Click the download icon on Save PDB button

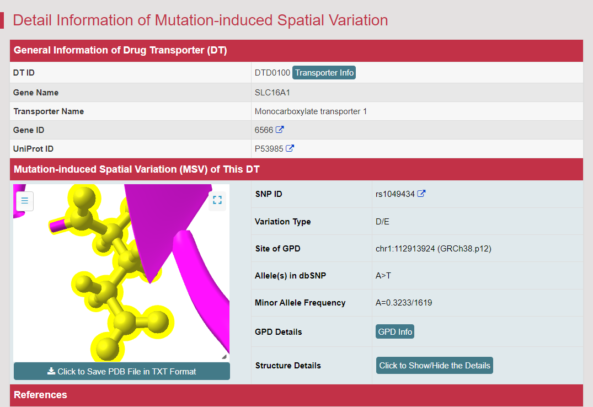tap(51, 371)
